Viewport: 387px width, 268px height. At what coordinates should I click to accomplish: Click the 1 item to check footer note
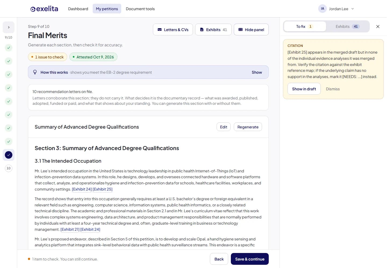click(x=65, y=259)
